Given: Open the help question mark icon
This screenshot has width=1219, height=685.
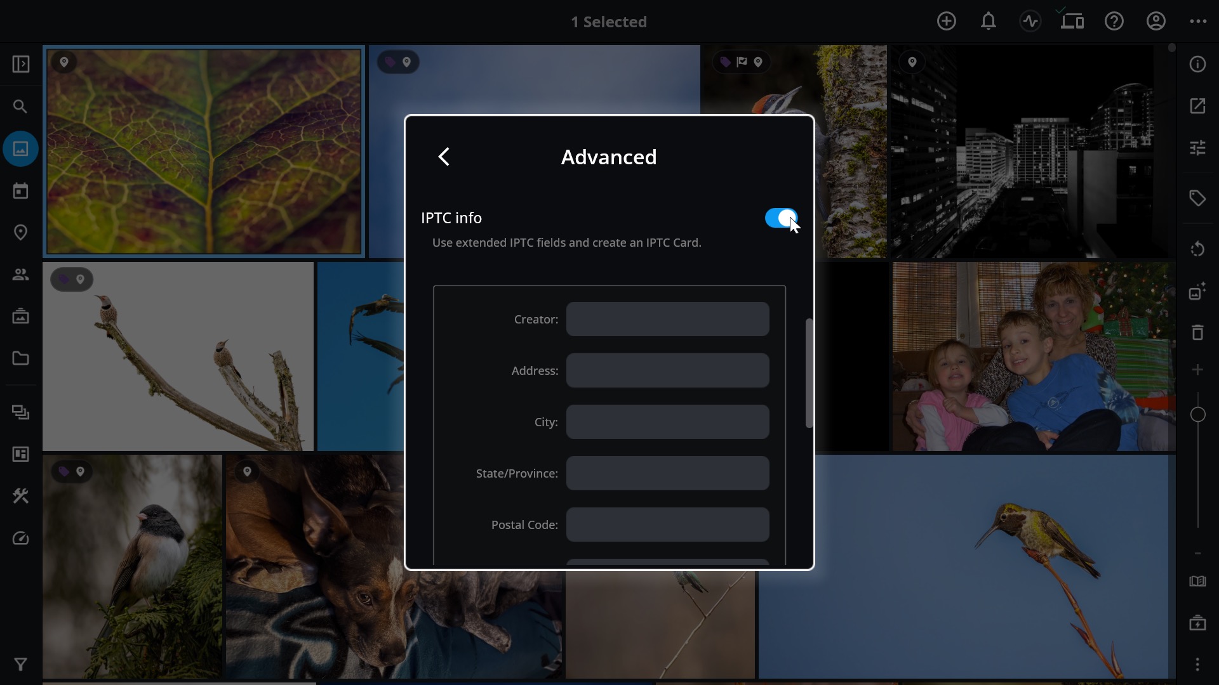Looking at the screenshot, I should pos(1114,22).
